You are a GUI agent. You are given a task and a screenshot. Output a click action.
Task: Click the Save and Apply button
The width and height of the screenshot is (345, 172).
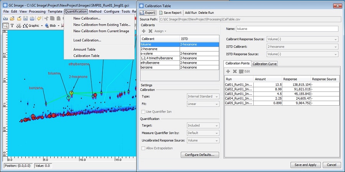point(305,165)
